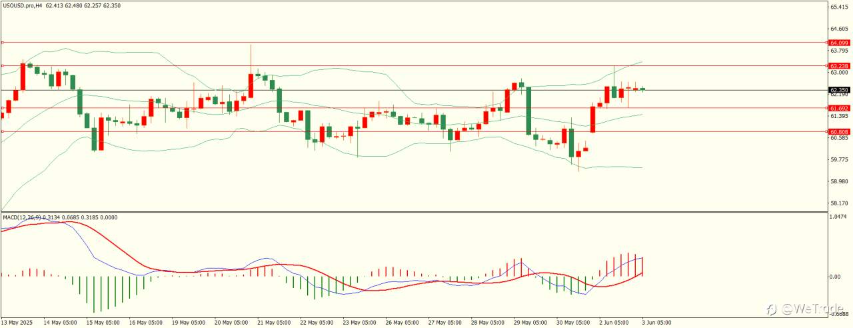This screenshot has height=328, width=853.
Task: Click the 0.00 MACD scale value
Action: pos(836,277)
